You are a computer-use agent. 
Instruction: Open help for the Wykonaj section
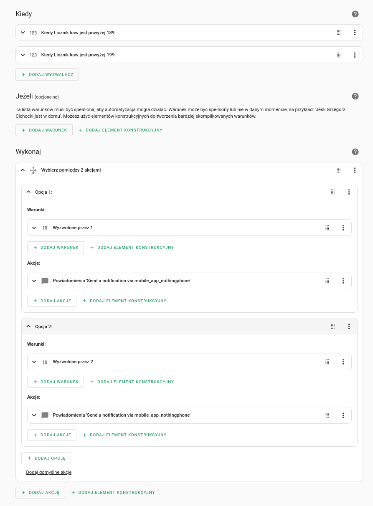[355, 152]
